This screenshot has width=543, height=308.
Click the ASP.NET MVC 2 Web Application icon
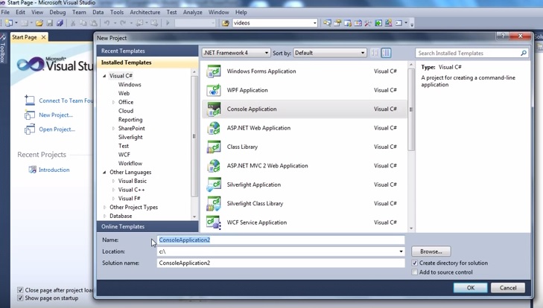click(x=214, y=166)
